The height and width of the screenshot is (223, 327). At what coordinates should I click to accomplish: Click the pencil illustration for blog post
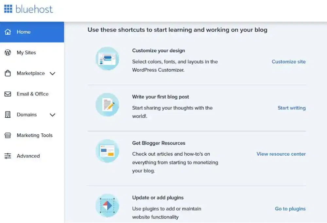108,105
